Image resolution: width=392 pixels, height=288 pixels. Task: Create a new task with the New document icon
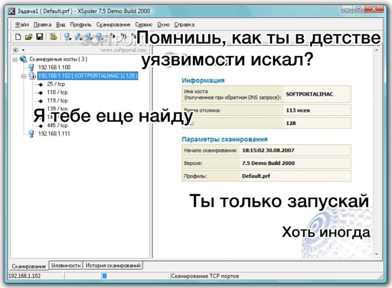tap(18, 36)
